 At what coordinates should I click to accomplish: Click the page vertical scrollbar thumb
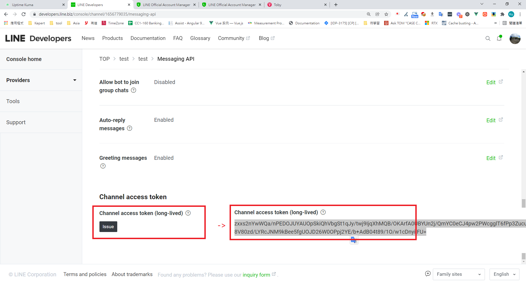(x=524, y=203)
